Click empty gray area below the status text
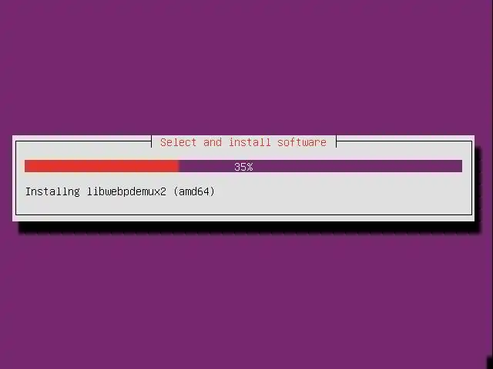This screenshot has width=493, height=369. 243,206
